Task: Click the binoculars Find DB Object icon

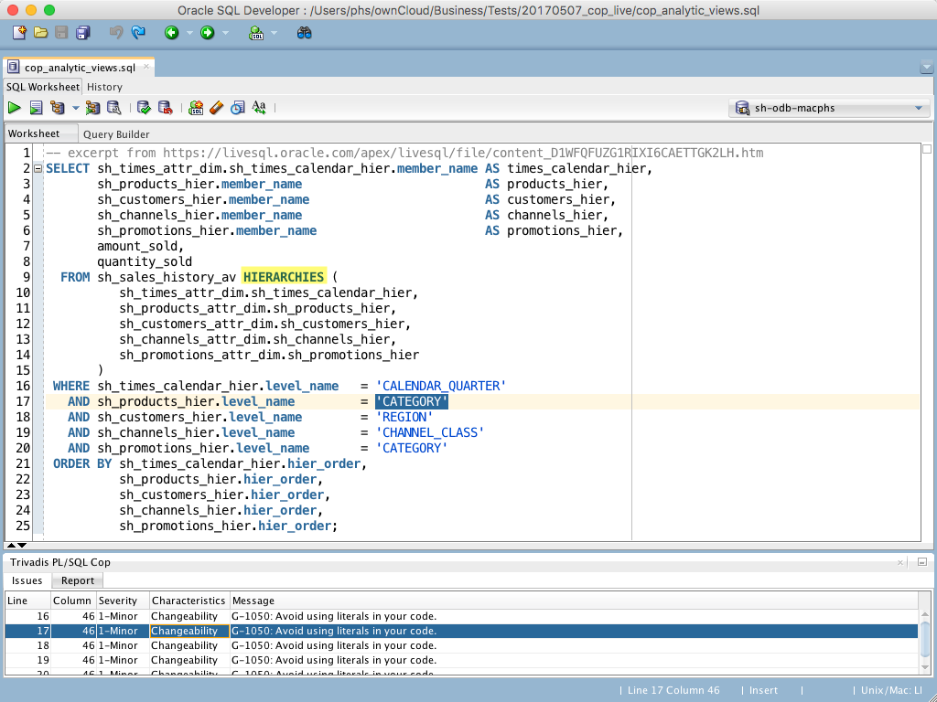Action: click(304, 33)
